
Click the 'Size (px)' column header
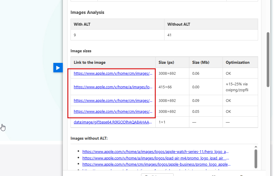(166, 62)
